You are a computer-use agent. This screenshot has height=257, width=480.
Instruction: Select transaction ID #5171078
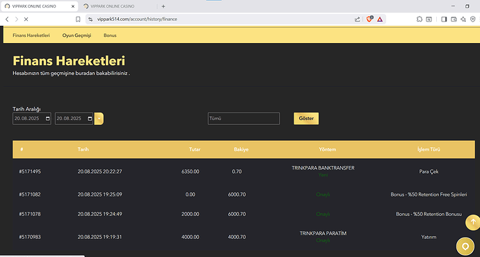30,214
